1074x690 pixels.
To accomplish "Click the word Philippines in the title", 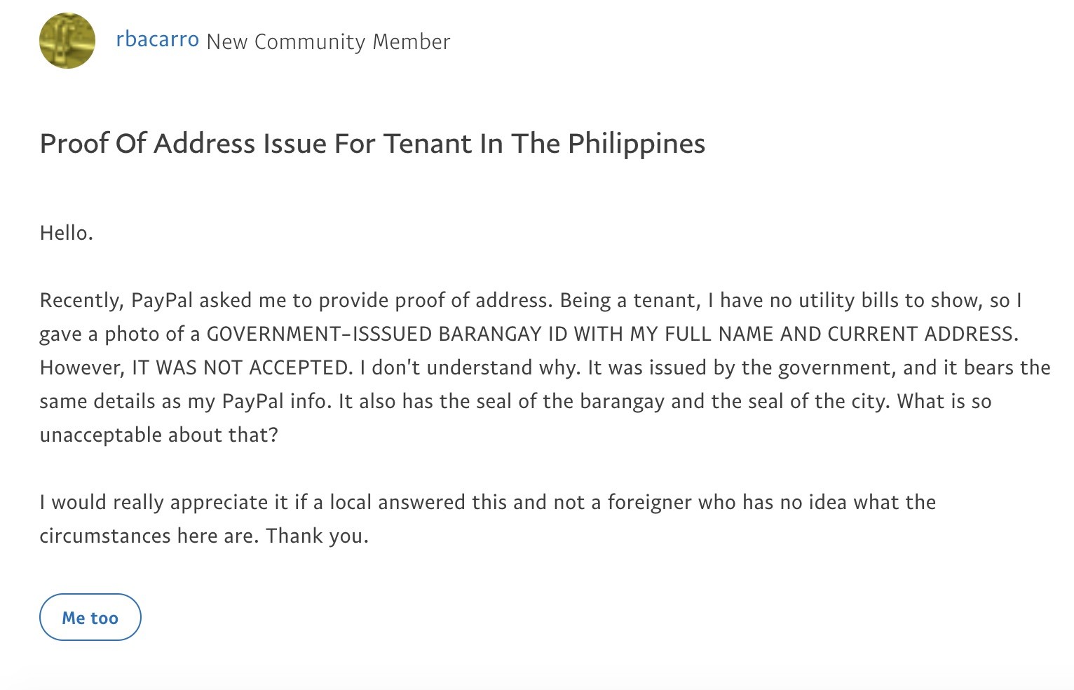I will 636,144.
